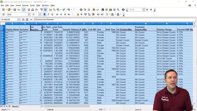Justify cell text alignment

[x=69, y=14]
